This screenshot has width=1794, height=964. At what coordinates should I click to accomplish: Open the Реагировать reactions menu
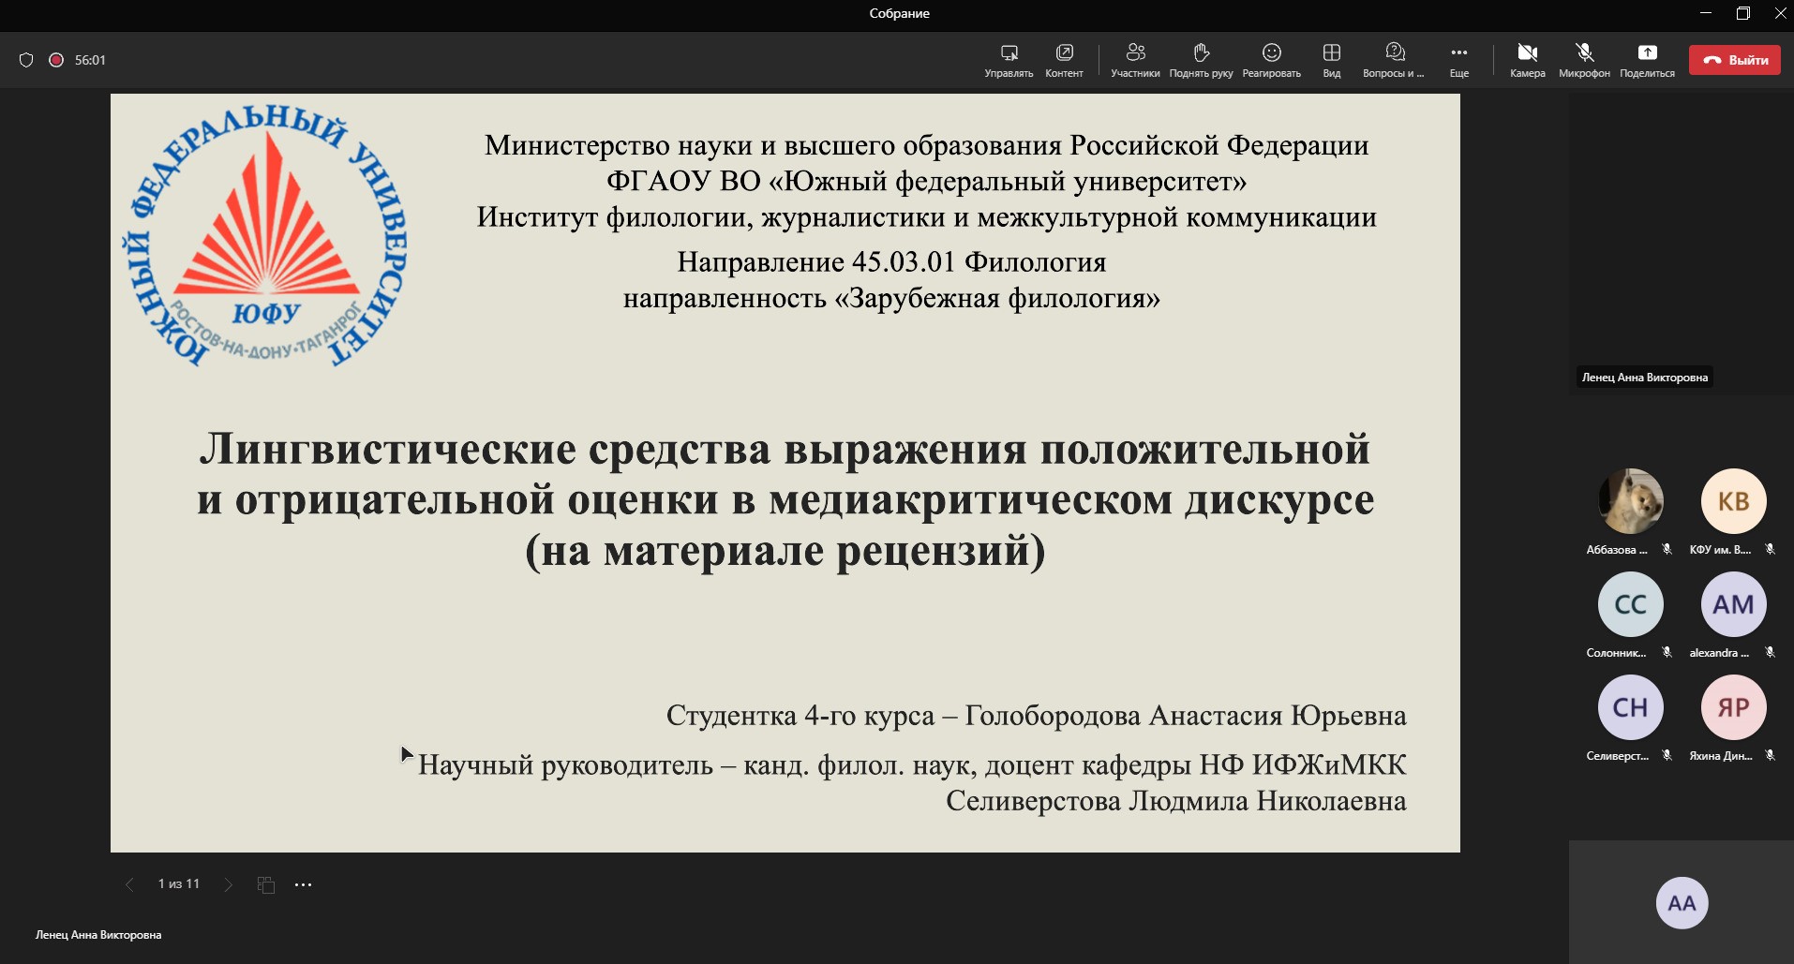point(1271,59)
